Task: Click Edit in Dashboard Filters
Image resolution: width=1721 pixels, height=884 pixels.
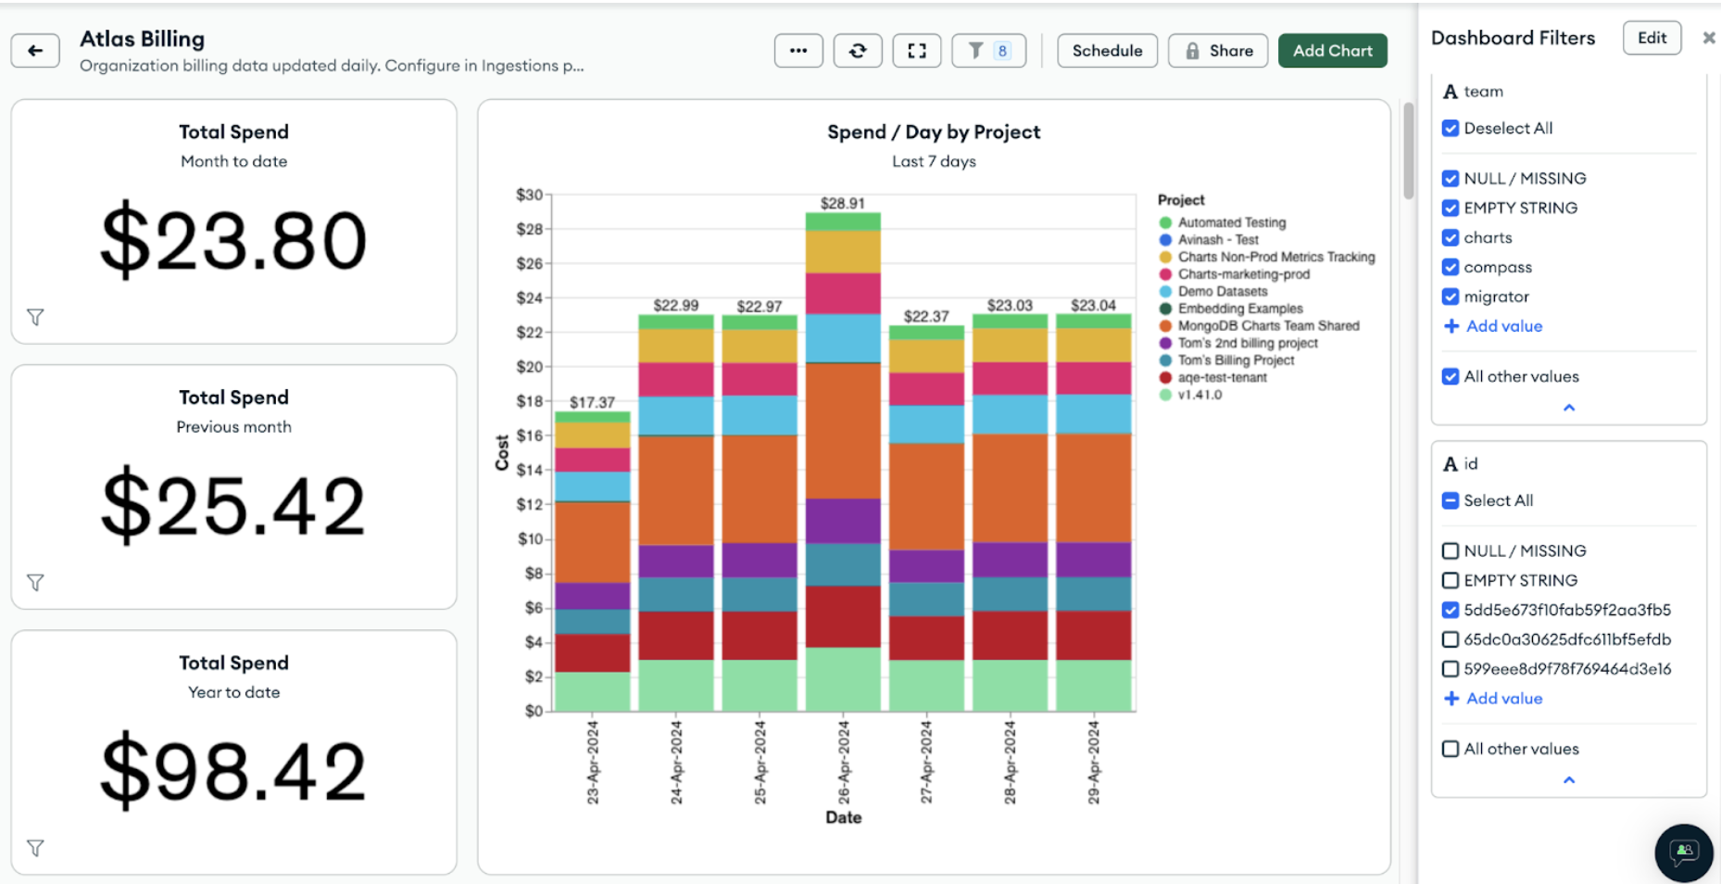Action: (x=1652, y=38)
